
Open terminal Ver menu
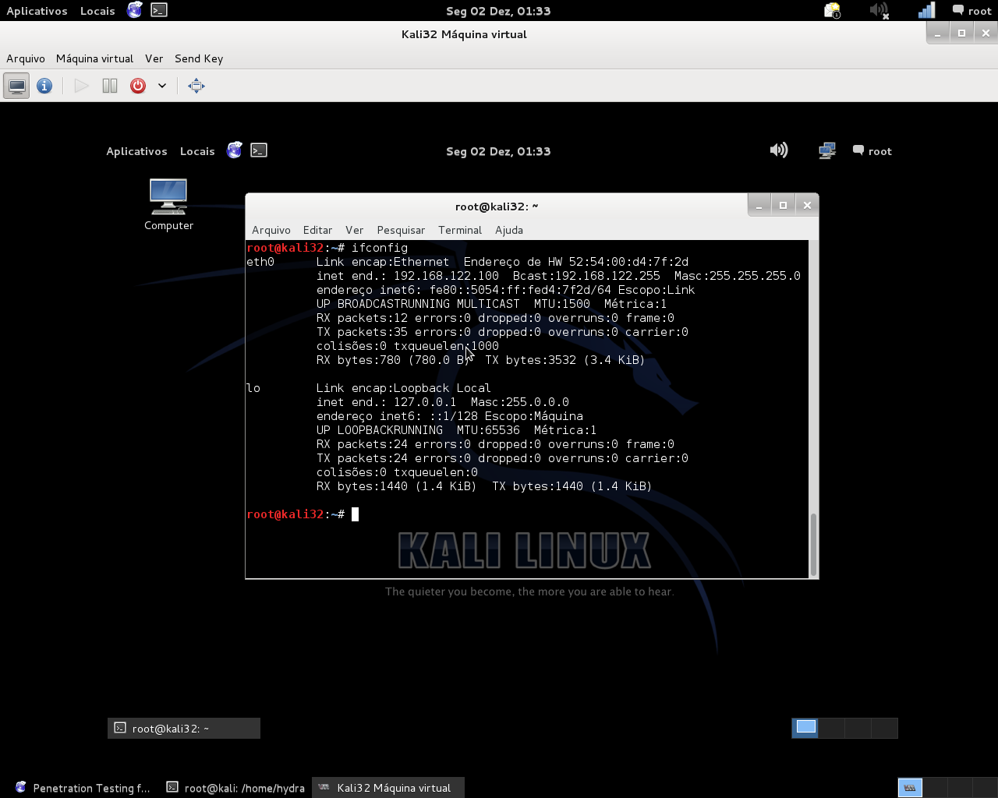tap(355, 230)
